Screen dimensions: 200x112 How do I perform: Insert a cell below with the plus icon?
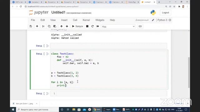pyautogui.click(x=37, y=26)
